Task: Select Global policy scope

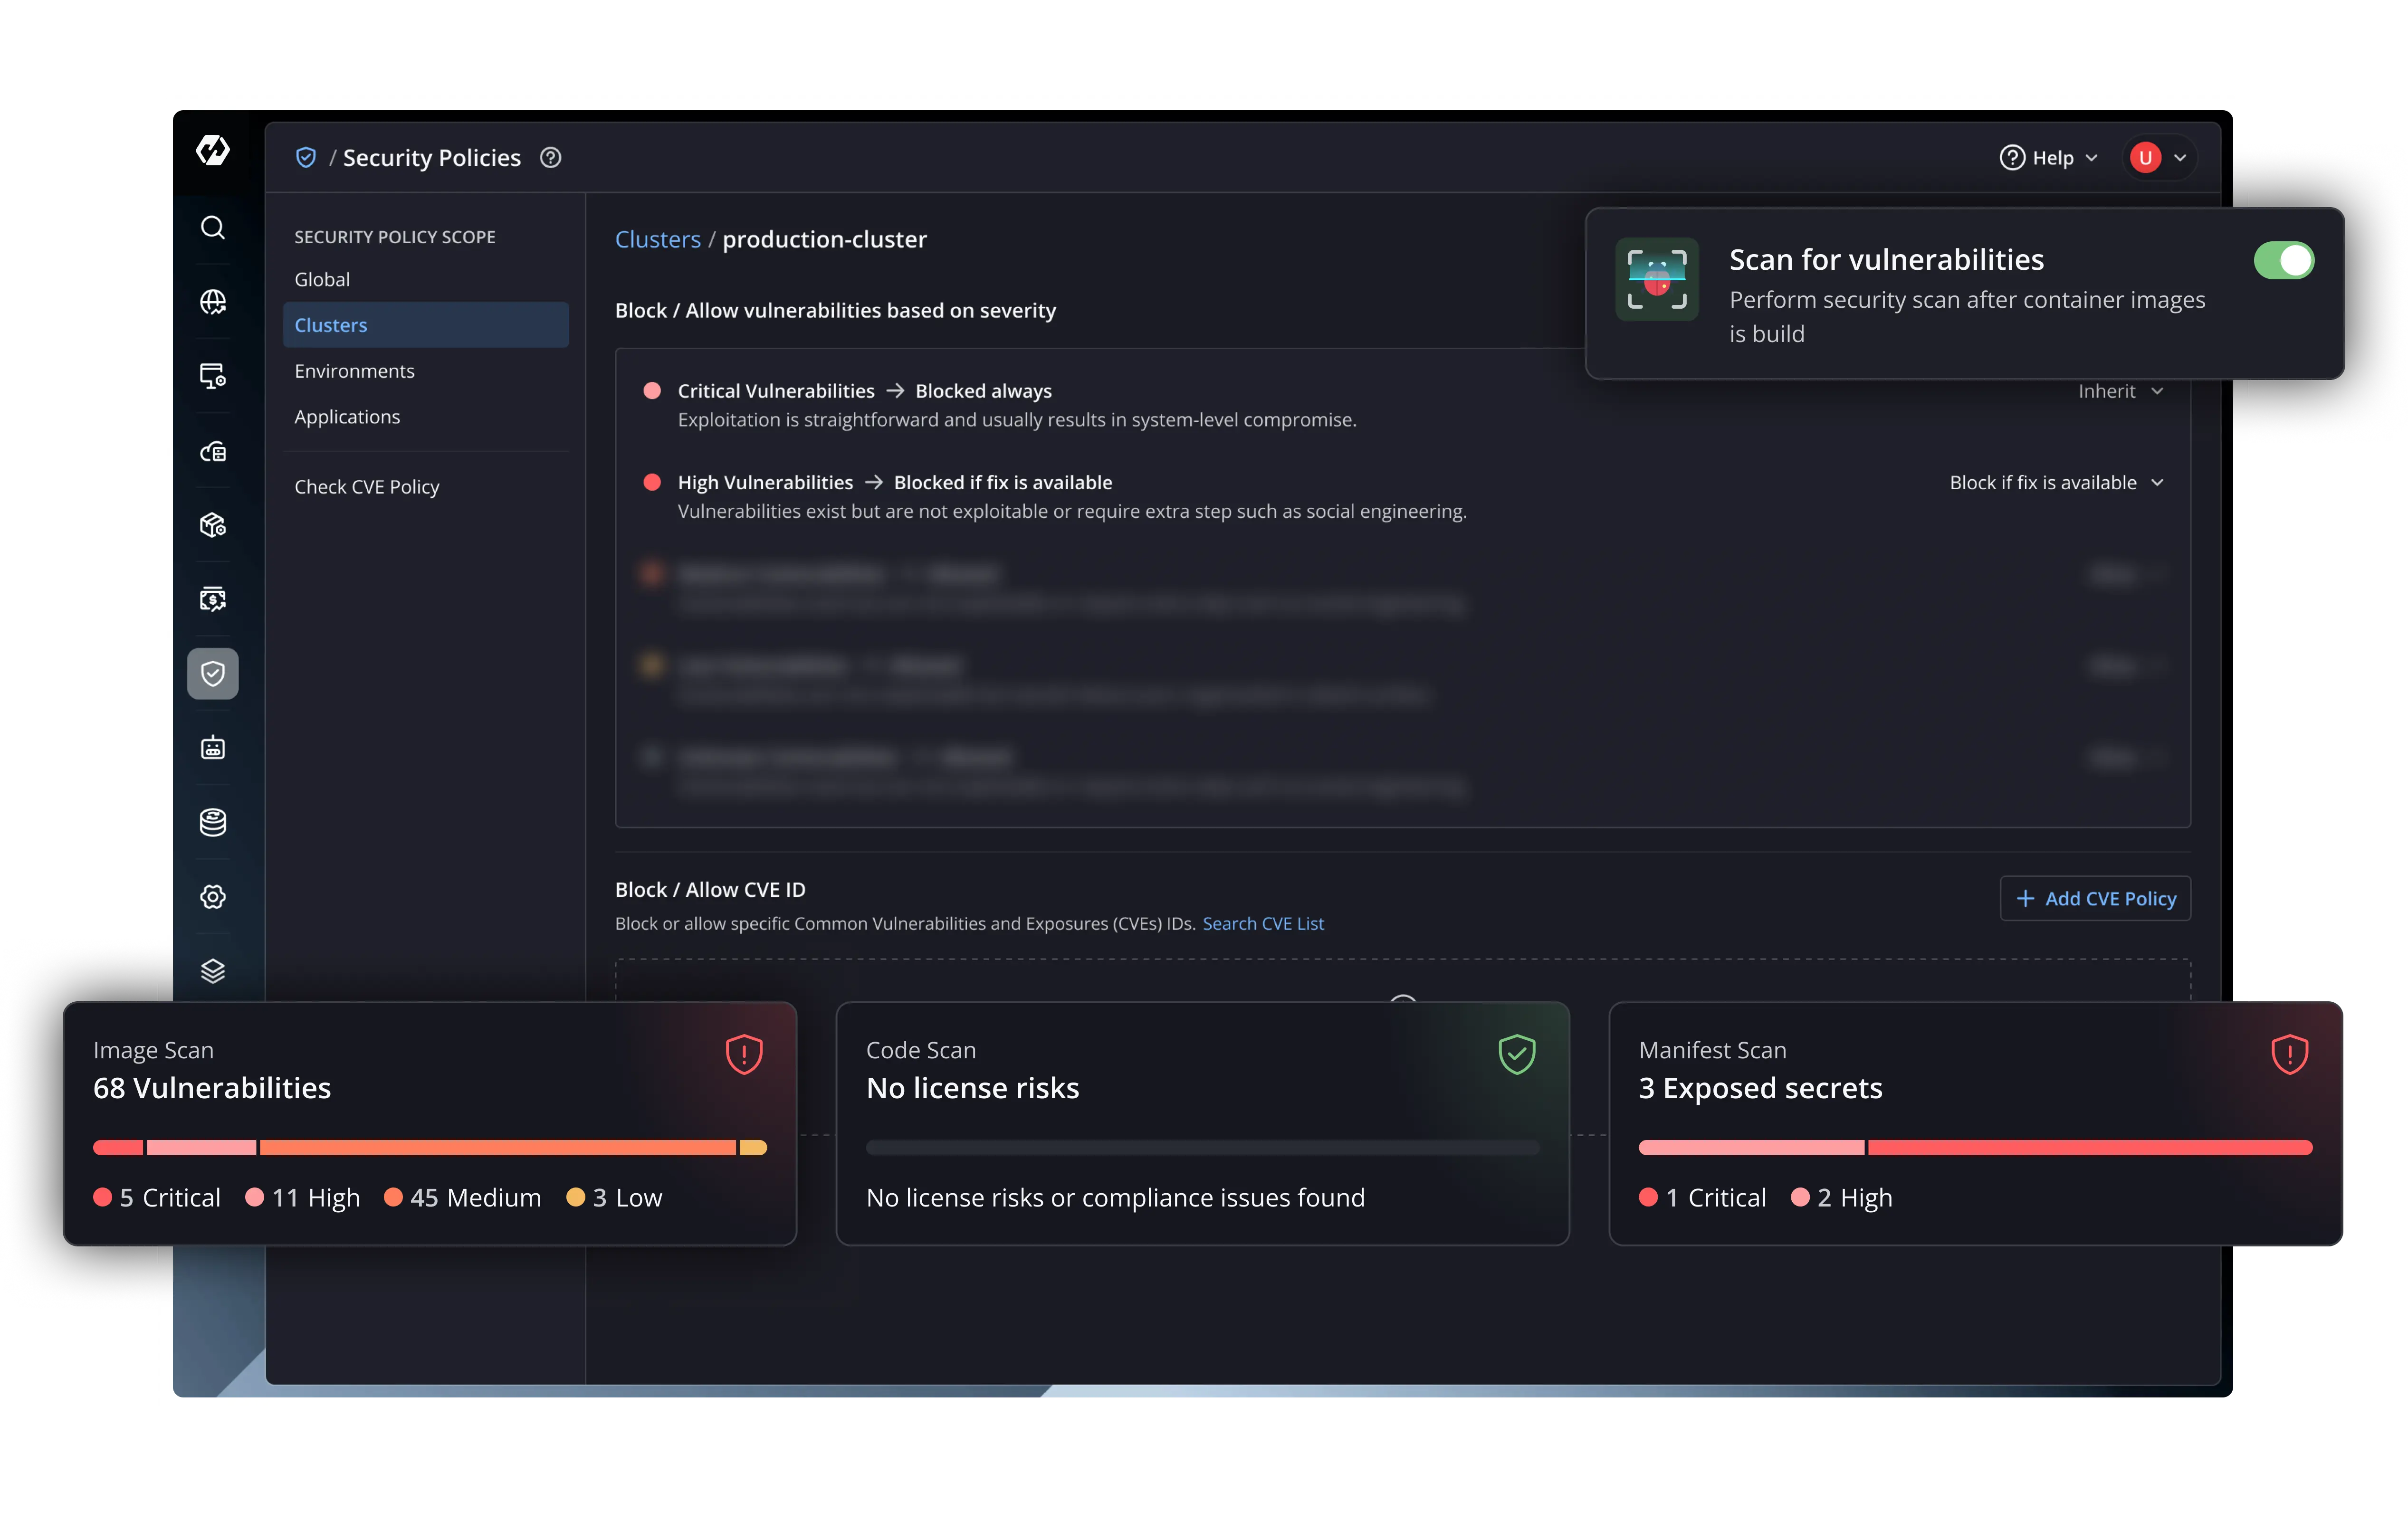Action: [322, 280]
